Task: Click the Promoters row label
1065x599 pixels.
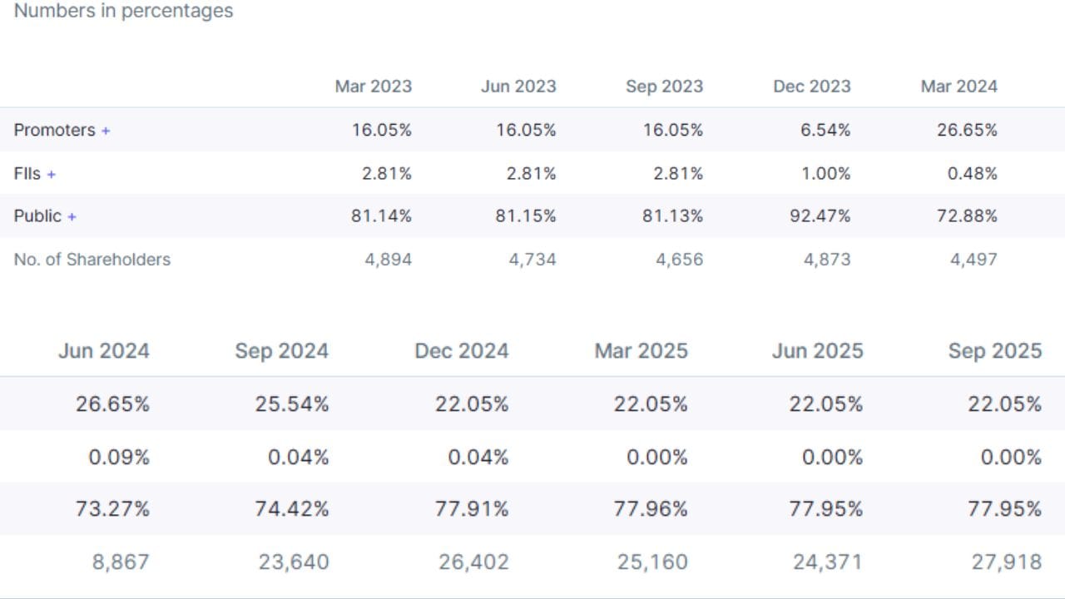Action: coord(54,130)
